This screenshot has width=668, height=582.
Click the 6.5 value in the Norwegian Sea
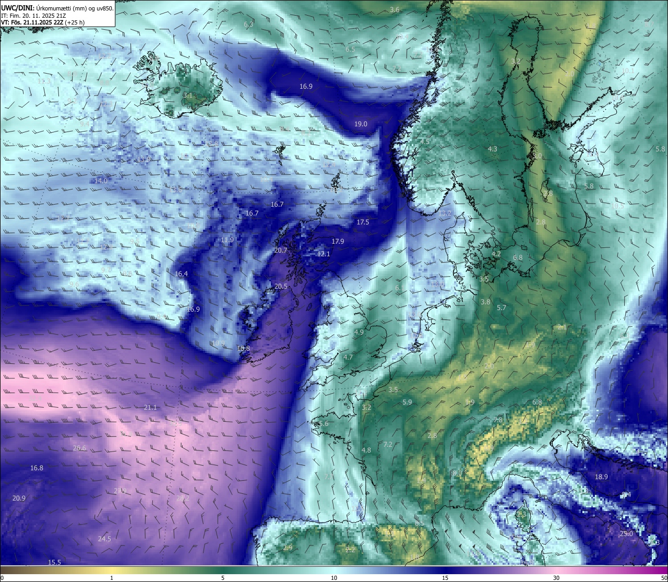[x=350, y=50]
